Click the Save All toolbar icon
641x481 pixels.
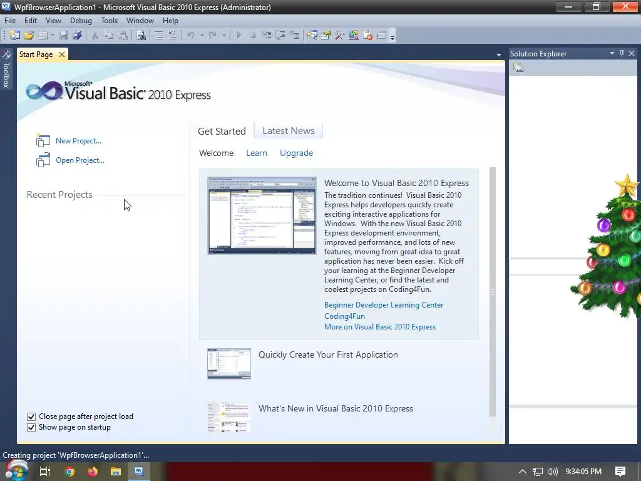click(77, 35)
